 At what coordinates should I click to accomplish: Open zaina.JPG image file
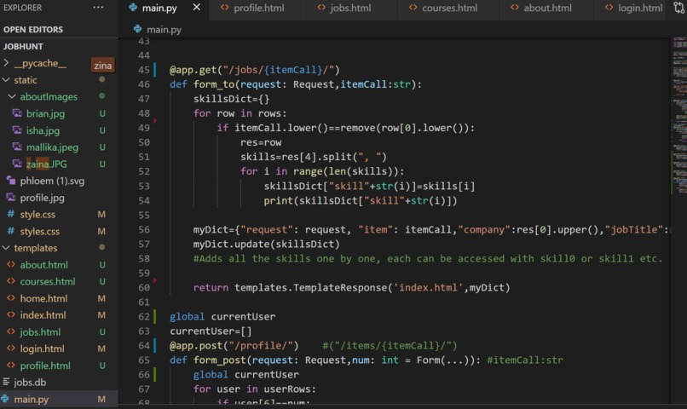pos(46,164)
